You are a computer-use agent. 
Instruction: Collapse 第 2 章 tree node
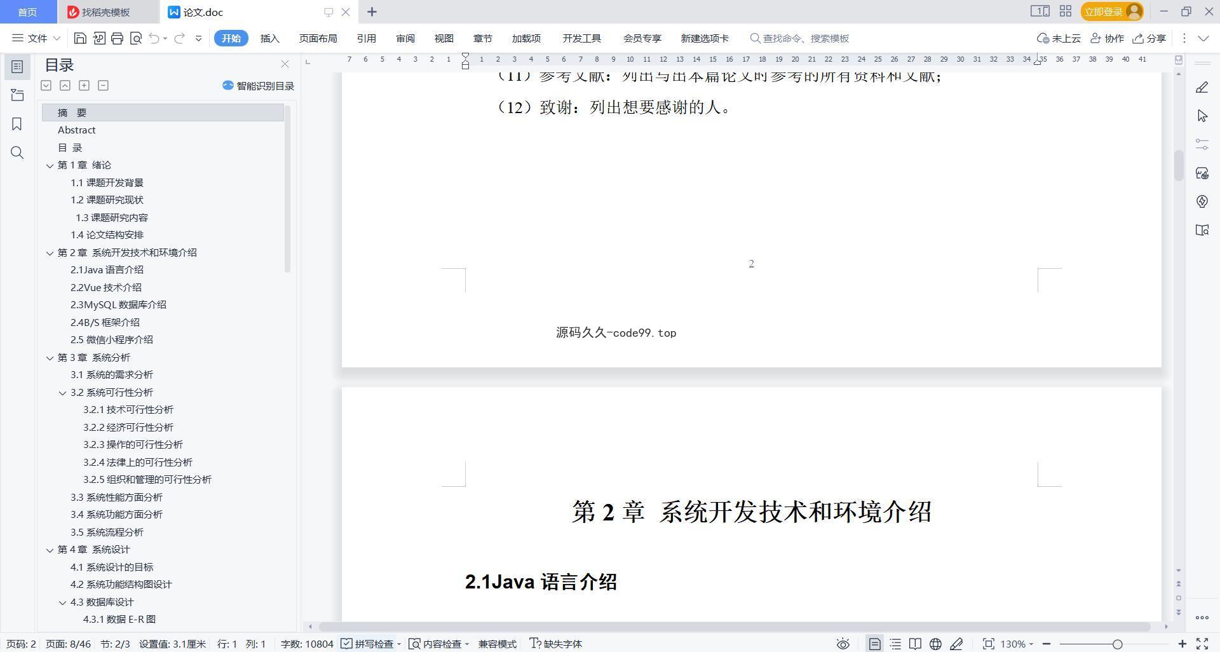pyautogui.click(x=50, y=253)
